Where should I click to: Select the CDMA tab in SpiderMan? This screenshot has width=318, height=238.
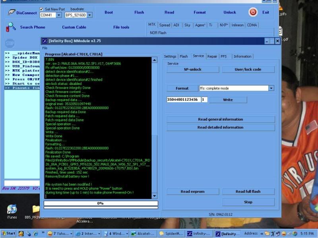click(252, 25)
